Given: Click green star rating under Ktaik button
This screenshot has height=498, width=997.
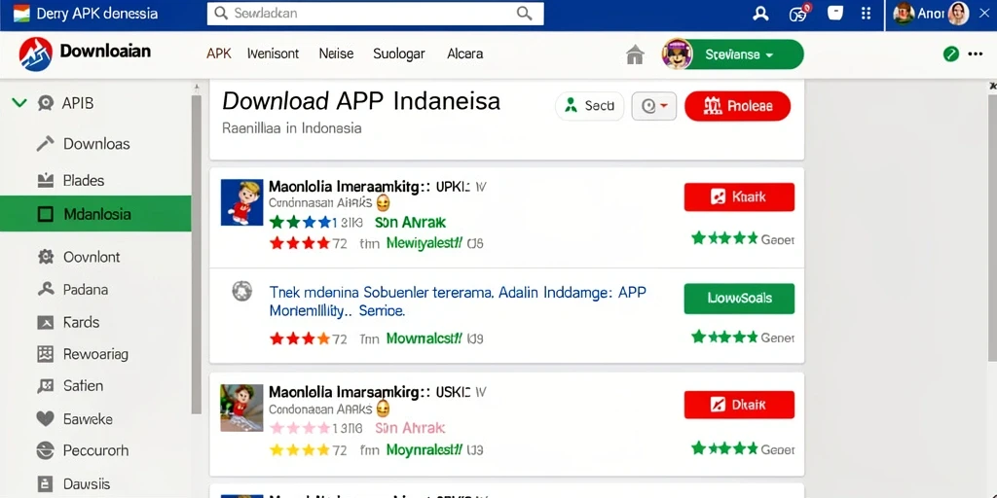Looking at the screenshot, I should coord(724,238).
